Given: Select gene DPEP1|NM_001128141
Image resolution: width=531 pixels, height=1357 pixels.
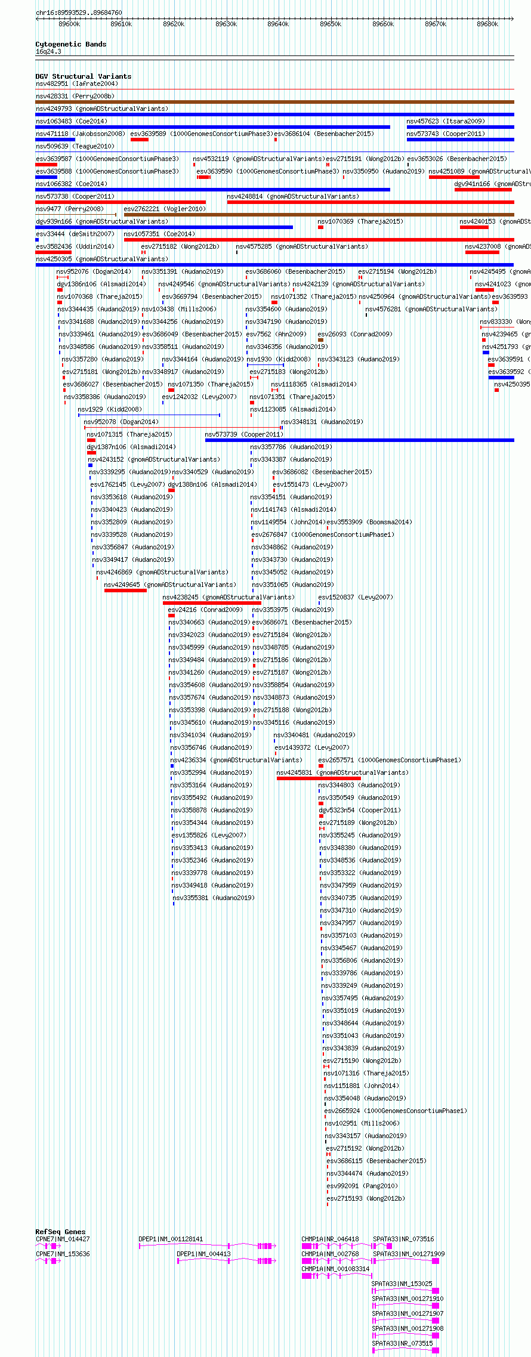Looking at the screenshot, I should coord(171,1239).
